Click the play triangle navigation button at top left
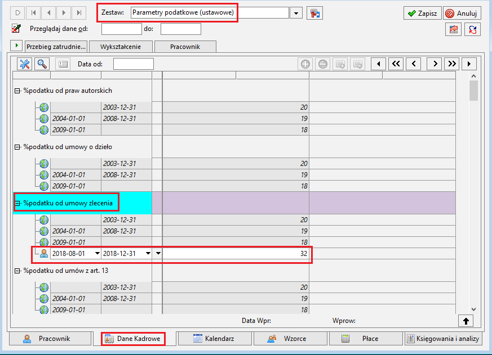The width and height of the screenshot is (492, 355). (x=18, y=13)
